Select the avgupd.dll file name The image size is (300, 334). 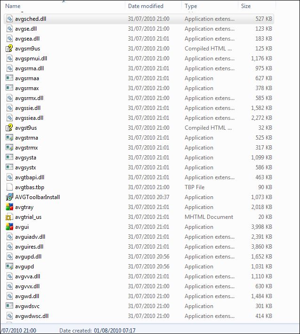(x=28, y=257)
